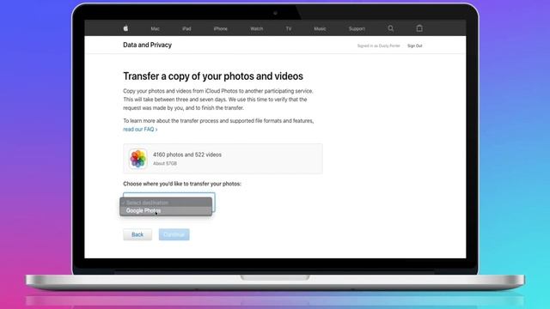This screenshot has height=309, width=550.
Task: Follow the read our FAQ link
Action: click(x=140, y=130)
